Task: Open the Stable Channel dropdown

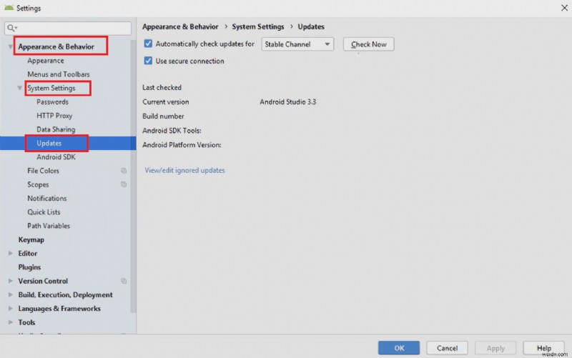Action: click(x=297, y=44)
